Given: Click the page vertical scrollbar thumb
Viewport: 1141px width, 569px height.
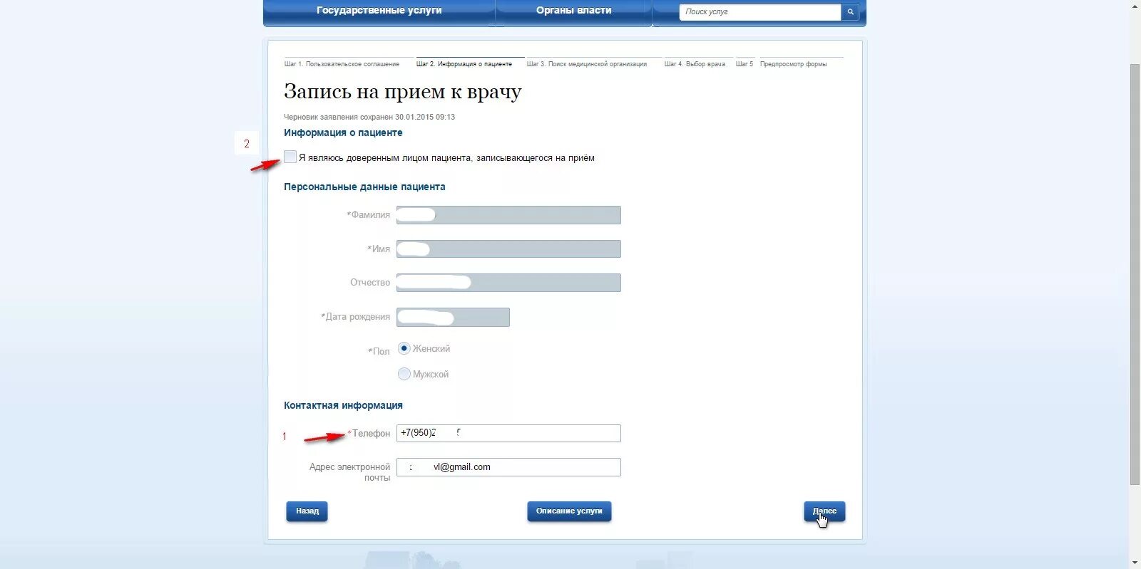Looking at the screenshot, I should point(1135,274).
